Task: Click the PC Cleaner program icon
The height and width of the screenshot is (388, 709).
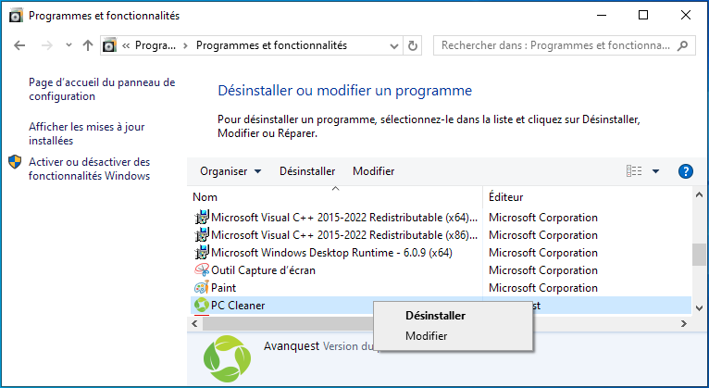Action: click(x=202, y=306)
